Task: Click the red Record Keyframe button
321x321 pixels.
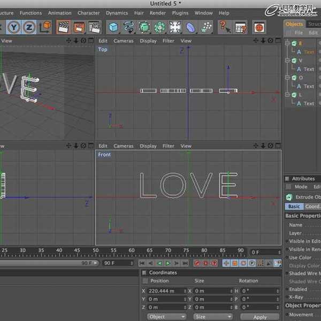Action: [197, 263]
